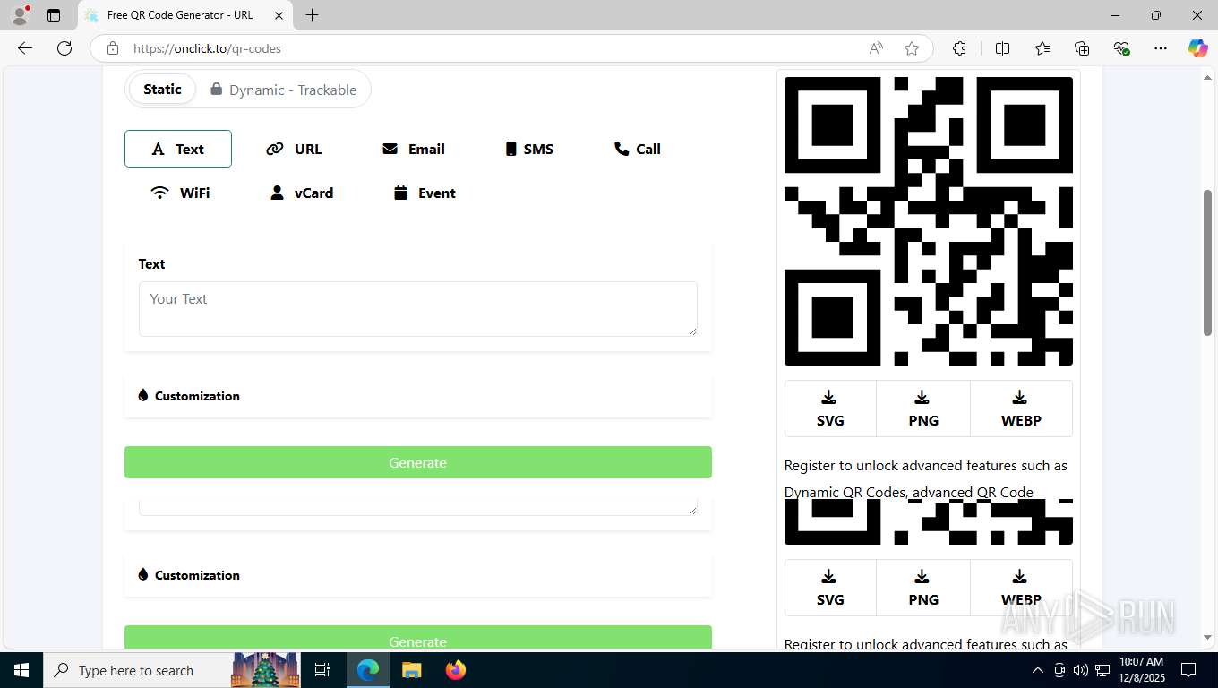The width and height of the screenshot is (1218, 688).
Task: Download upper QR code as WEBP
Action: (1021, 408)
